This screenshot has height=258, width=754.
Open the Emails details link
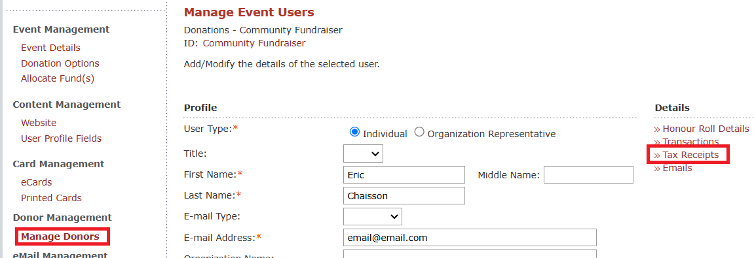(x=673, y=168)
